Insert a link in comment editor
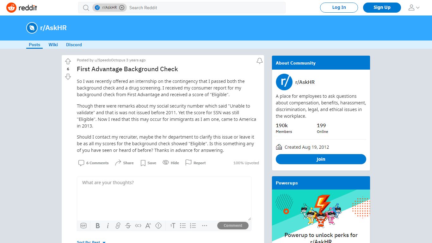 pyautogui.click(x=118, y=226)
